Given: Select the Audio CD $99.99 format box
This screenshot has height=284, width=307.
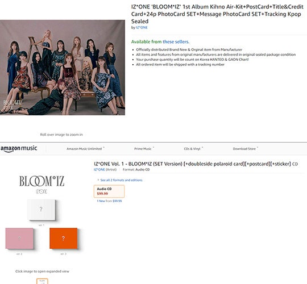Looking at the screenshot, I should tap(109, 191).
